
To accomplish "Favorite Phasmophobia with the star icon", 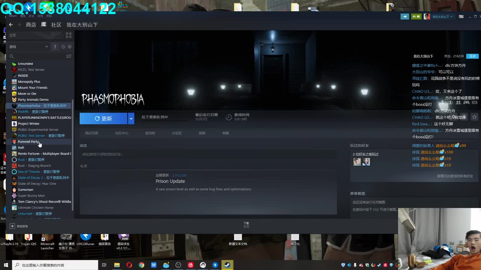I will (474, 117).
